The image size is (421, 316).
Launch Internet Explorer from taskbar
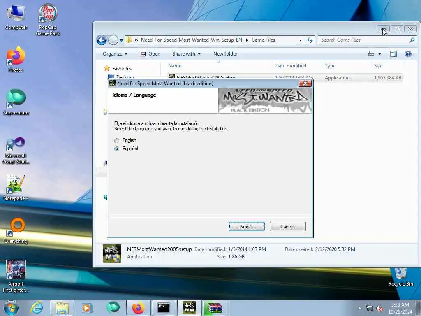point(37,308)
